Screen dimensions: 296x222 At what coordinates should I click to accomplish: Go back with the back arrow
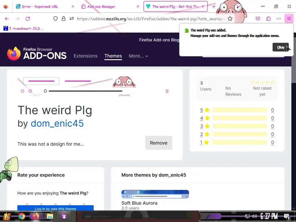click(7, 19)
